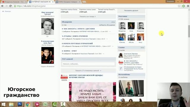Click the Создать объявление link
This screenshot has height=107, width=190.
(47, 67)
